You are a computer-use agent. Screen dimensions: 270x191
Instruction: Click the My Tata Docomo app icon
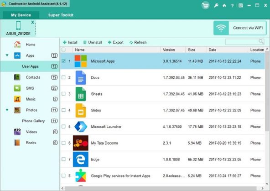pyautogui.click(x=81, y=143)
